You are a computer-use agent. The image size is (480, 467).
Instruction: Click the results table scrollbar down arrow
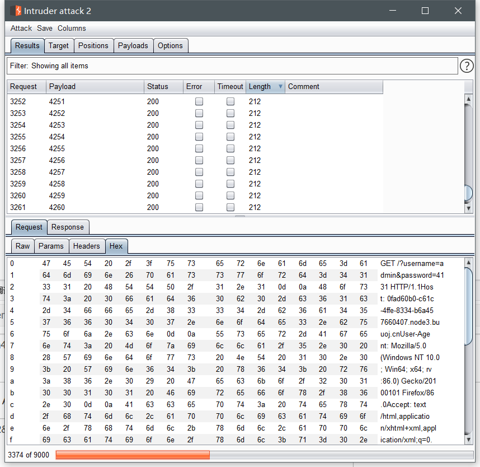tap(469, 208)
